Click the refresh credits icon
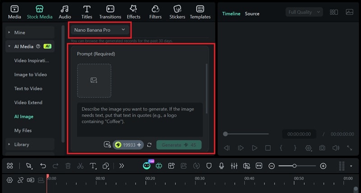The height and width of the screenshot is (193, 361). point(149,145)
